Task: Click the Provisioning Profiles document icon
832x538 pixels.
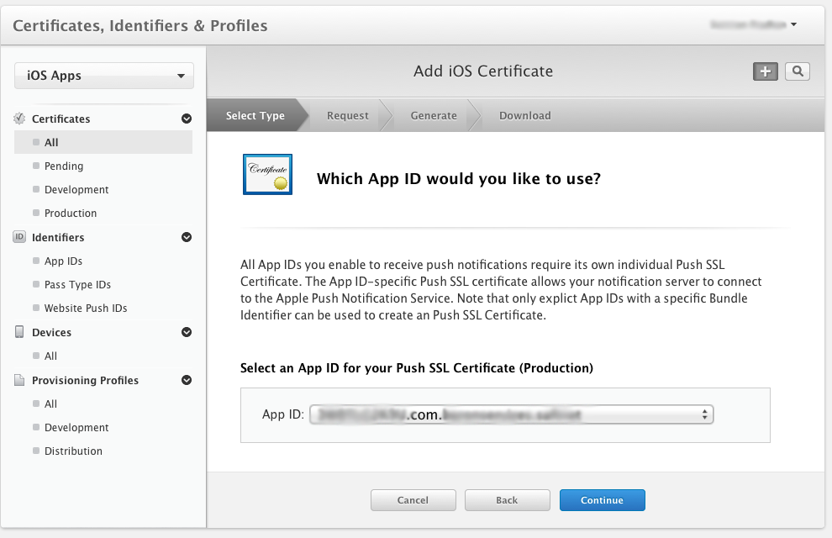Action: point(20,380)
